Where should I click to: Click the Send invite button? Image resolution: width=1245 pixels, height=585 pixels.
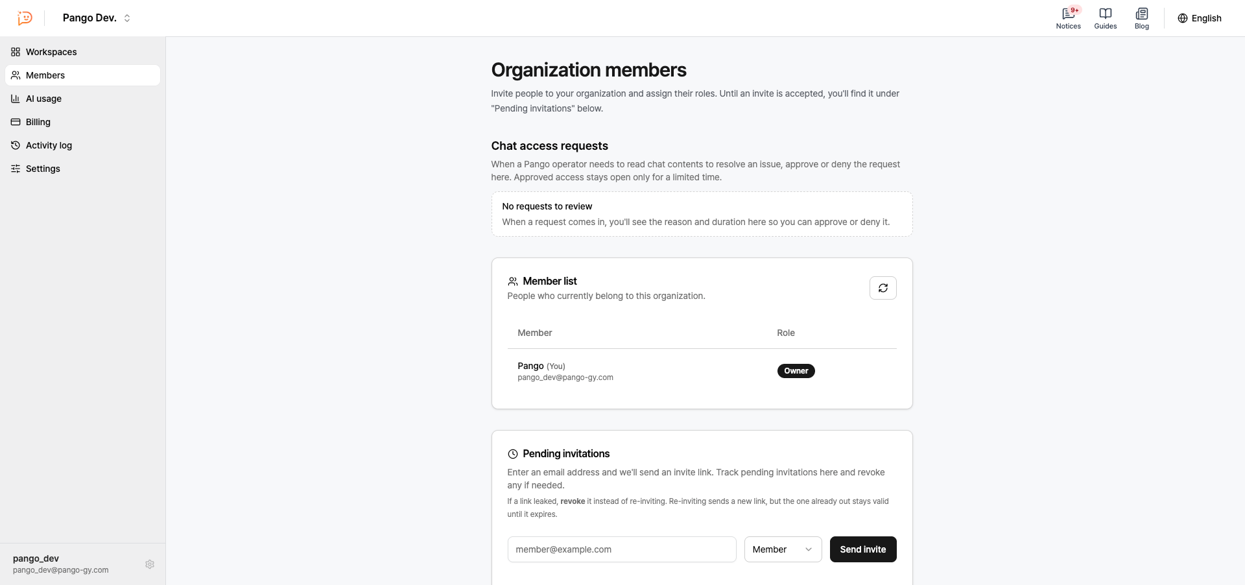(x=863, y=549)
